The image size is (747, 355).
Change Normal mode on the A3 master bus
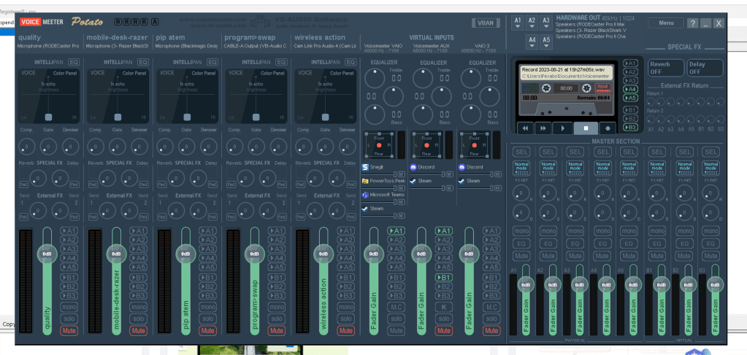coord(575,168)
